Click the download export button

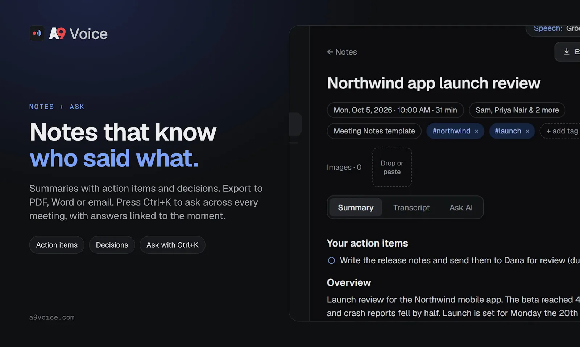[568, 52]
